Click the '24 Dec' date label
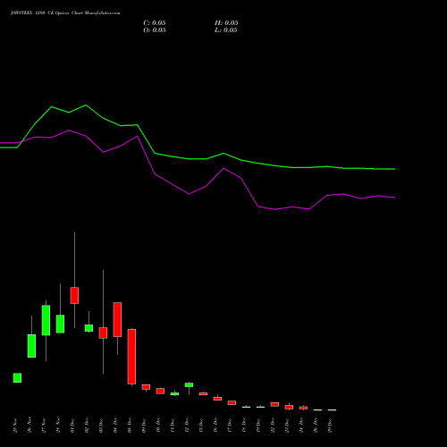The image size is (447, 447). [301, 426]
